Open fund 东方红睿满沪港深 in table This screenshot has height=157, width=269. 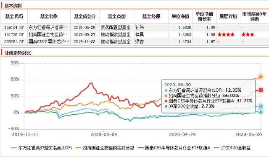pos(48,27)
